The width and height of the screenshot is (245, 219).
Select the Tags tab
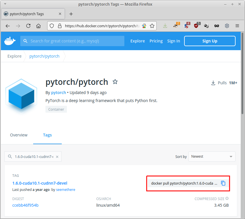point(47,135)
